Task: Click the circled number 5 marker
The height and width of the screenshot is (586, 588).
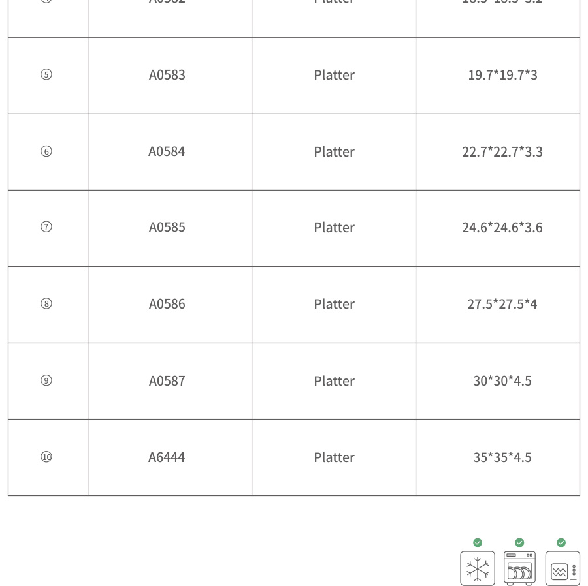Action: (x=46, y=74)
